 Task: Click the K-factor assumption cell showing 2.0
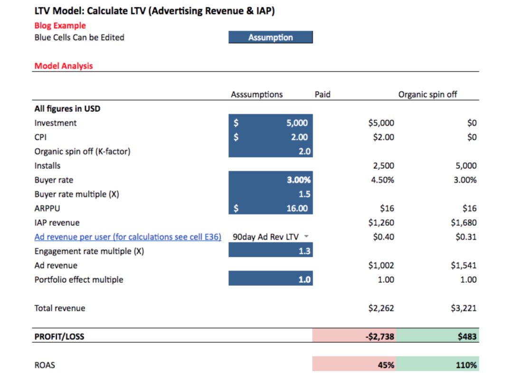[270, 151]
